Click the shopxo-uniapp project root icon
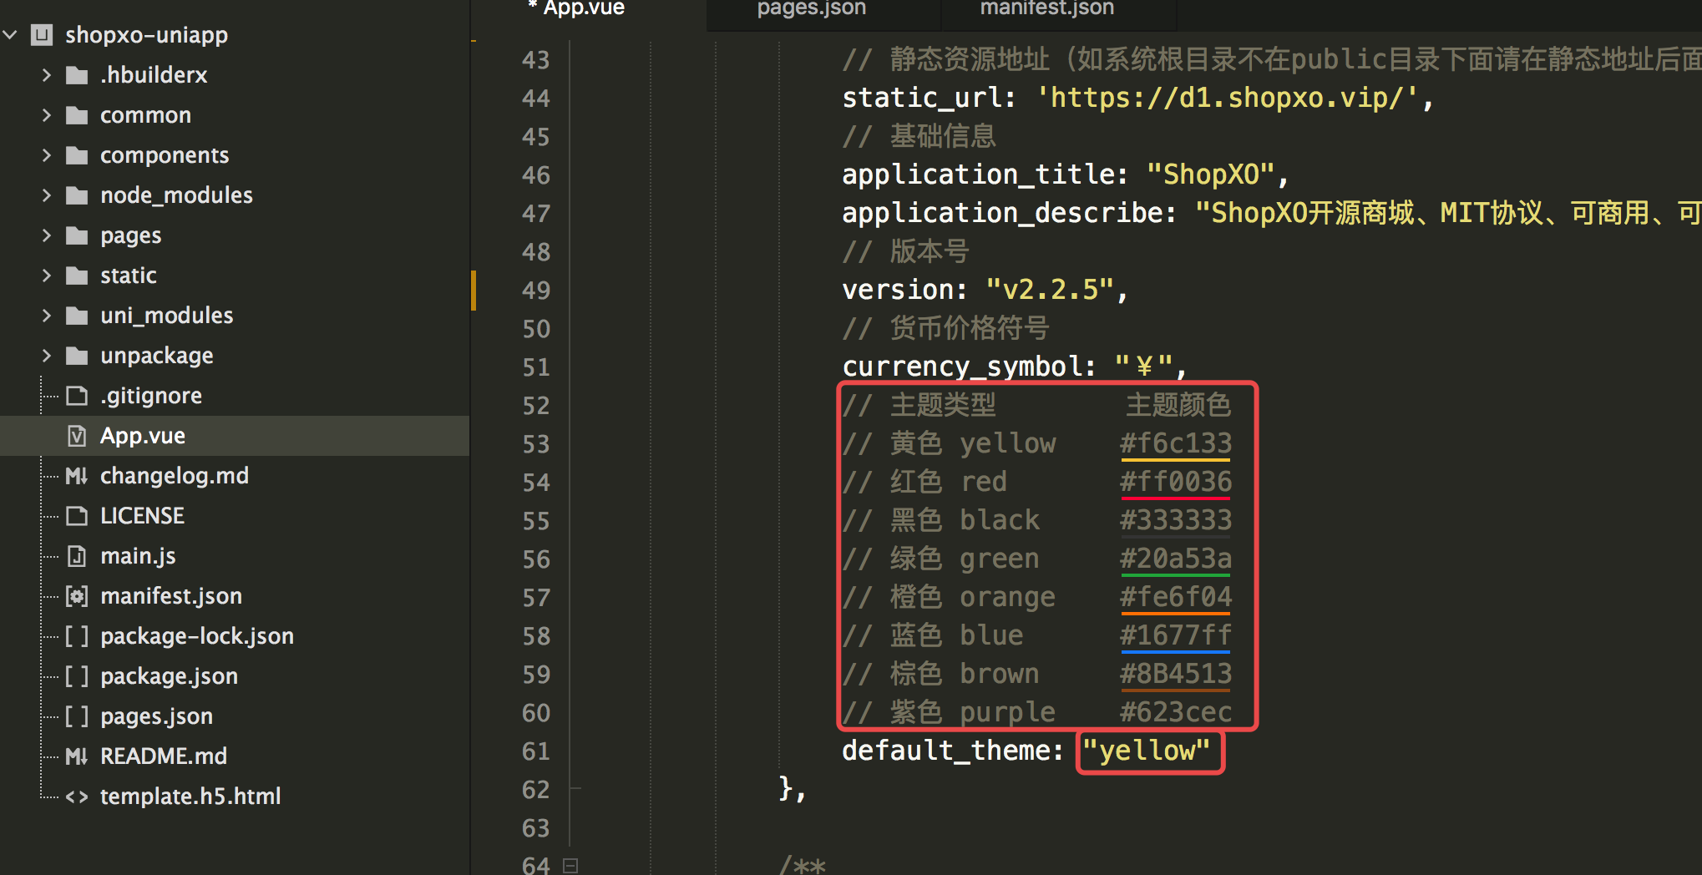The image size is (1702, 875). click(x=42, y=35)
